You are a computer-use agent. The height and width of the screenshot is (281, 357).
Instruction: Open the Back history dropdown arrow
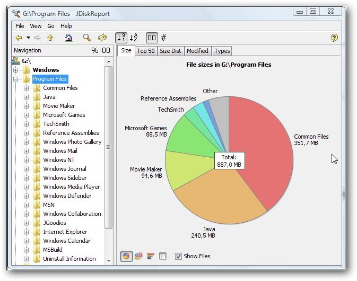click(x=28, y=38)
